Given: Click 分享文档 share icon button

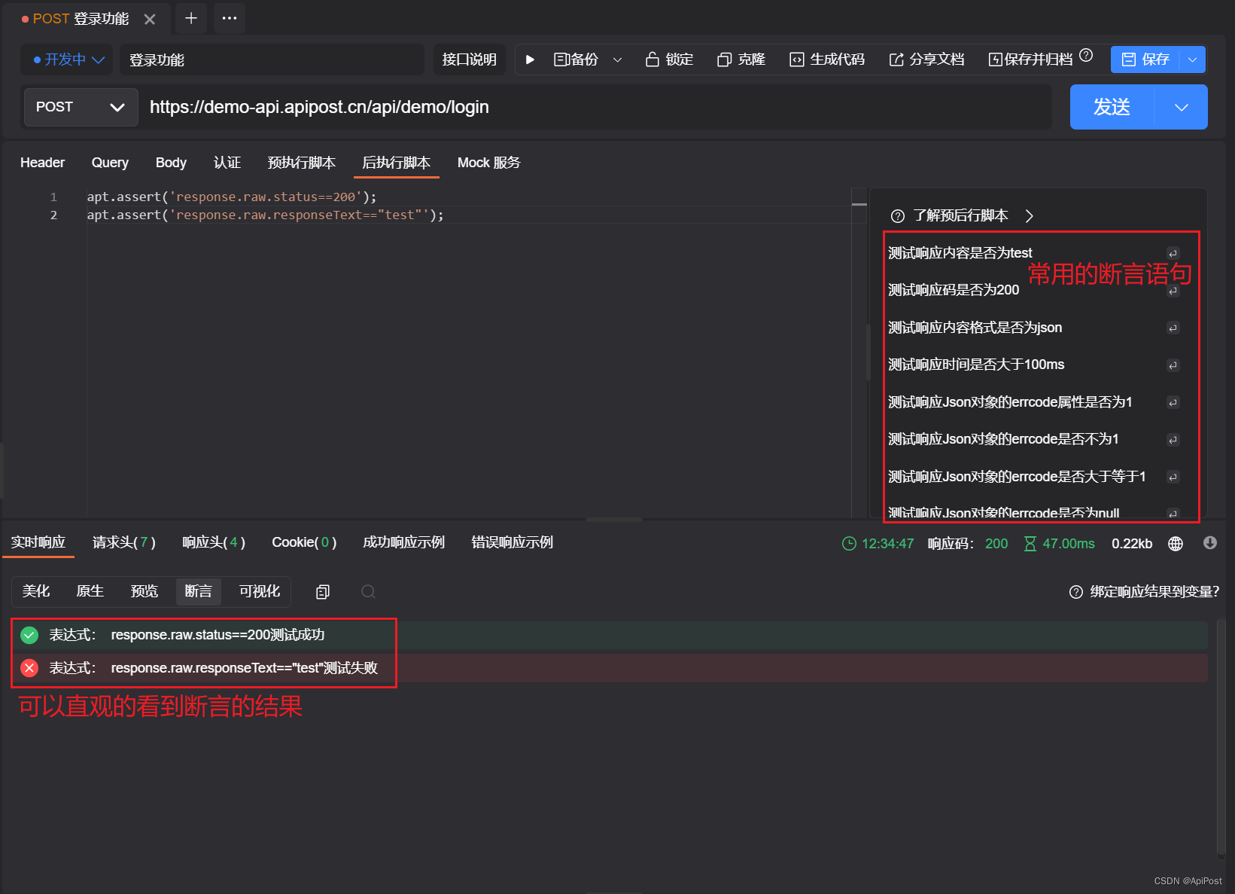Looking at the screenshot, I should 926,59.
